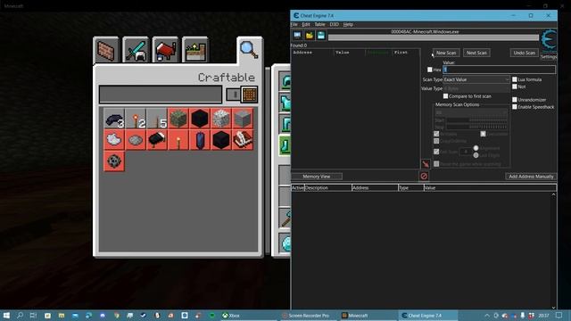Enable Compare to first scan

pos(446,96)
